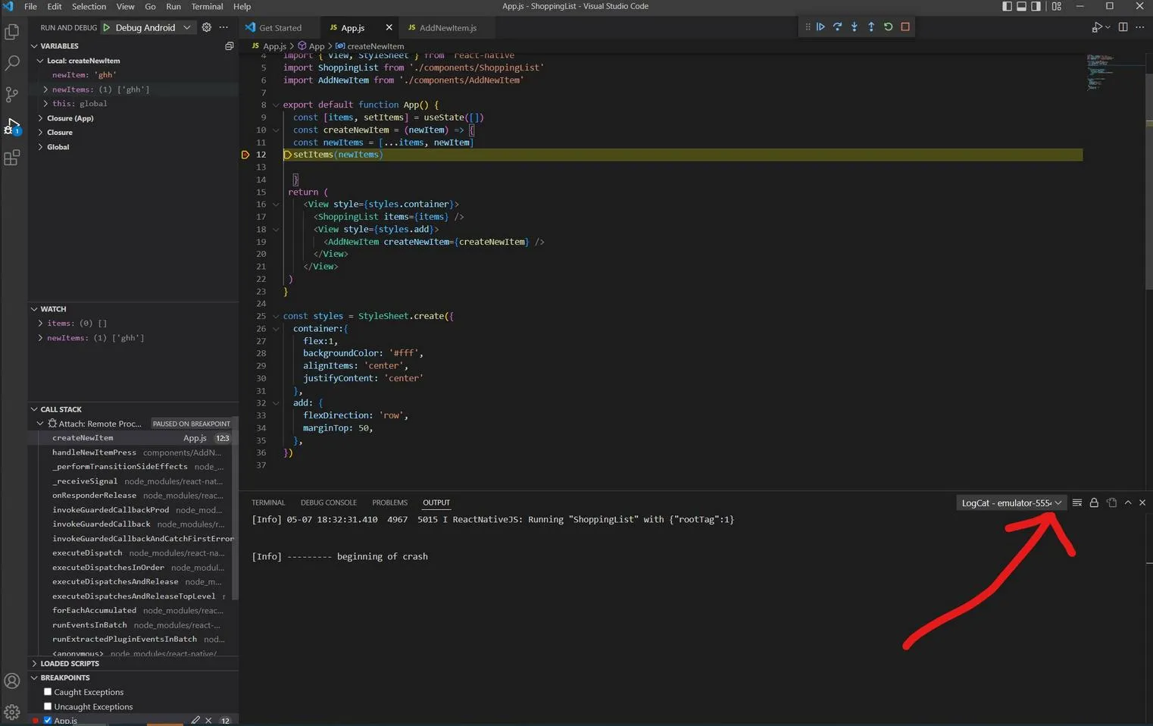The height and width of the screenshot is (726, 1153).
Task: Open the AddNewItem.js editor tab
Action: coord(447,28)
